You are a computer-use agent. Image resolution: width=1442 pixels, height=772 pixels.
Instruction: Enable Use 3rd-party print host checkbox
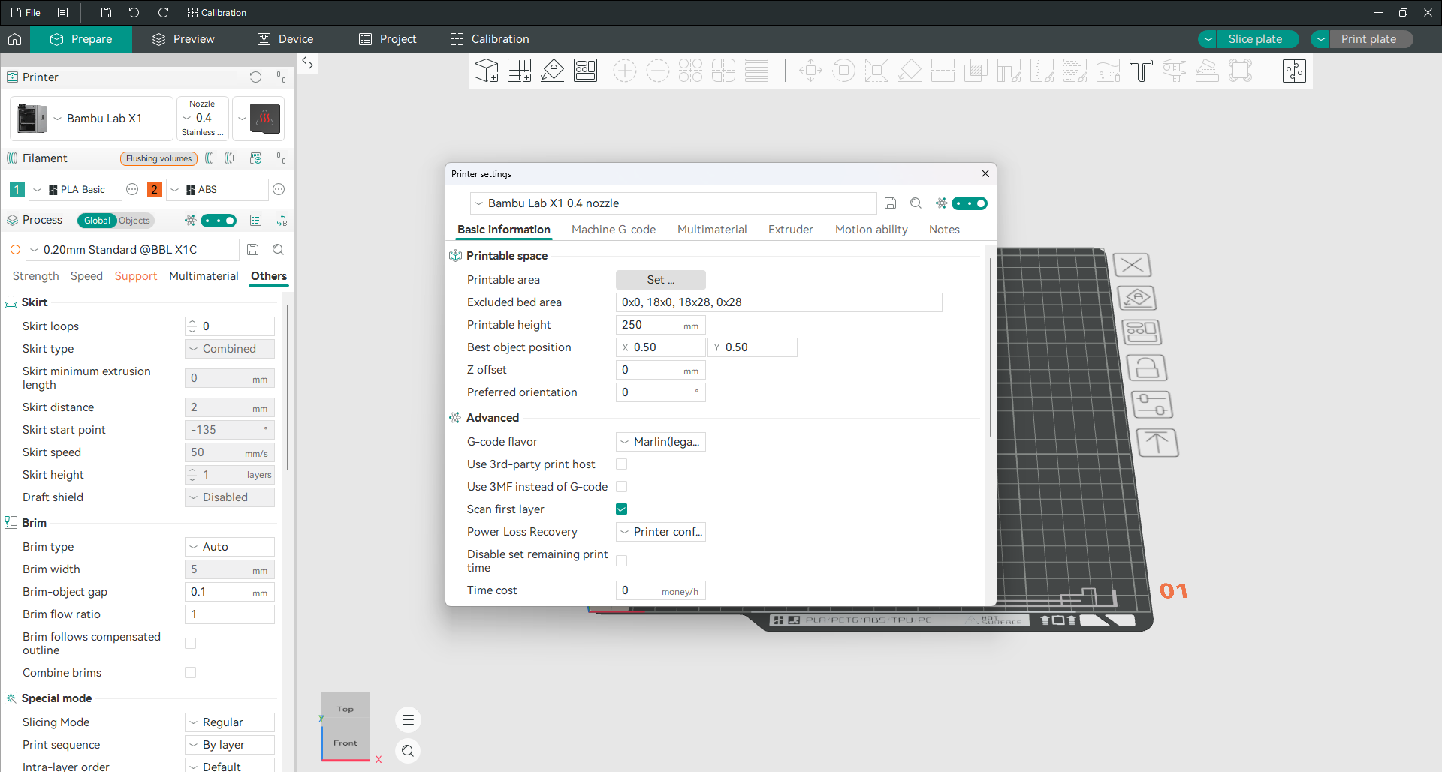click(x=621, y=464)
